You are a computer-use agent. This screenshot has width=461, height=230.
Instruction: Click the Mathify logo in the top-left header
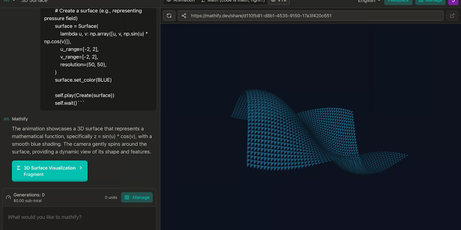click(x=5, y=1)
